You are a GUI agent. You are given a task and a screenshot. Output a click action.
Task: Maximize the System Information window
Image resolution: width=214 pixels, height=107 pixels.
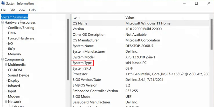click(196, 3)
